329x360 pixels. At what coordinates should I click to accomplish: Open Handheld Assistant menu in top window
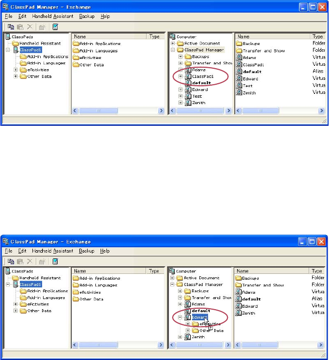[x=53, y=16]
